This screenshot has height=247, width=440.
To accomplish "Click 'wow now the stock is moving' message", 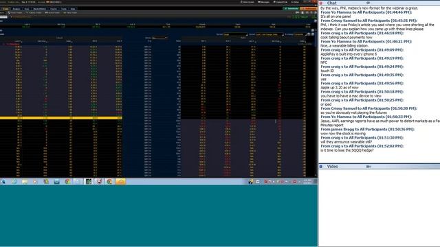I will tap(343, 134).
